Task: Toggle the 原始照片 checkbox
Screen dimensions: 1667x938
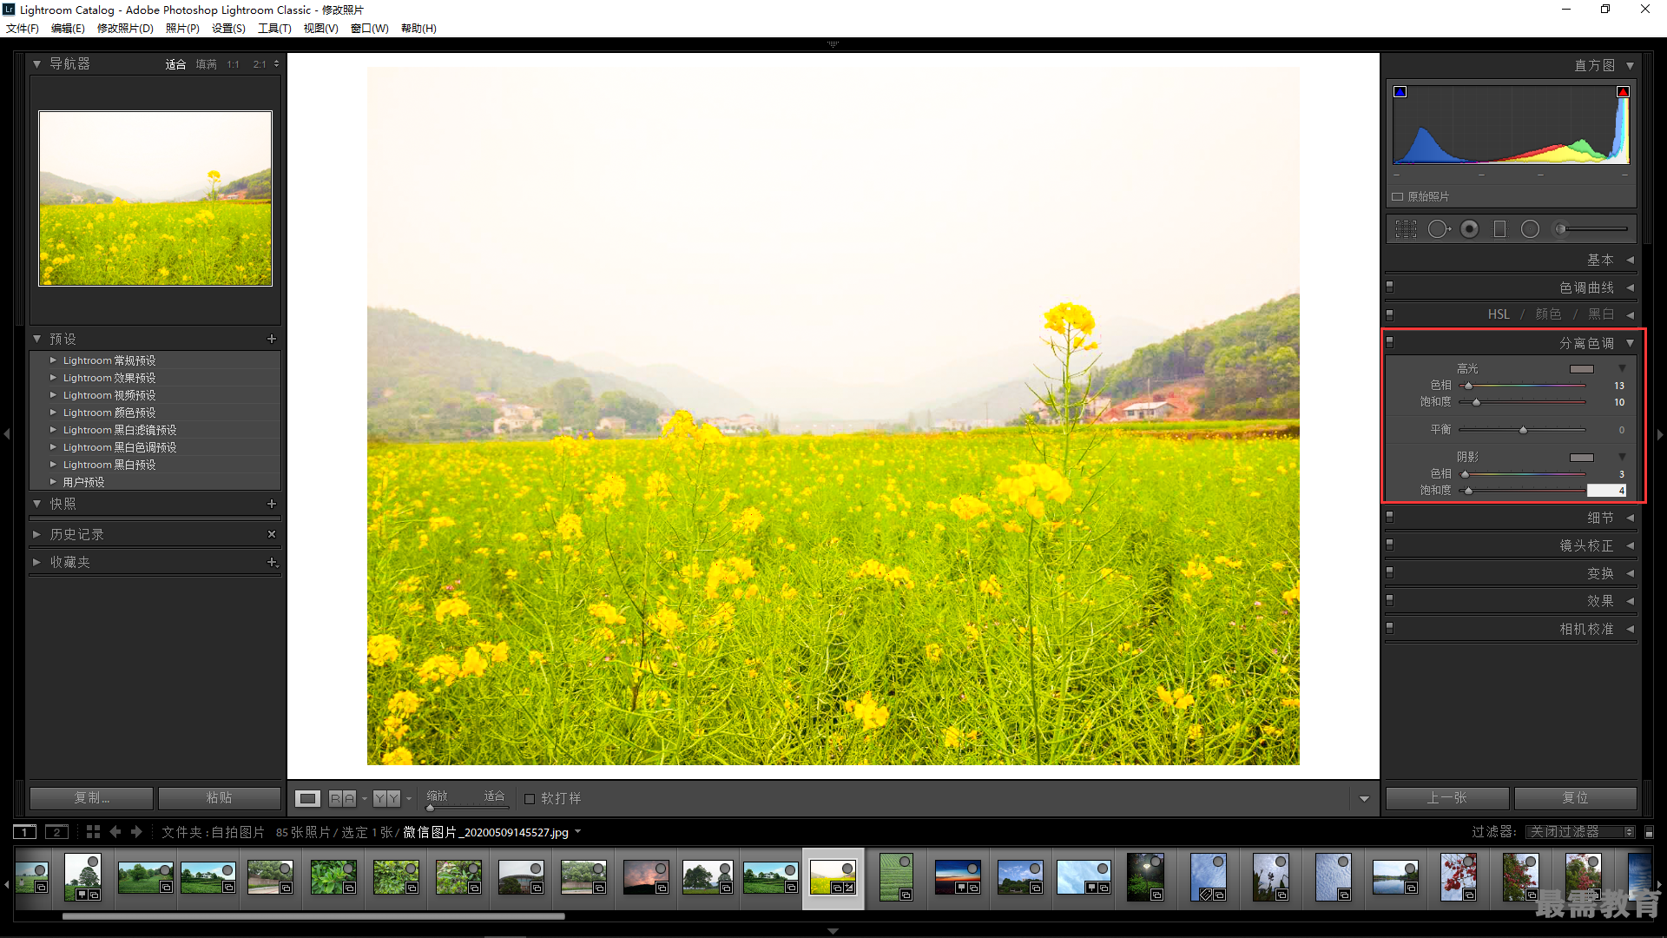Action: click(x=1398, y=197)
